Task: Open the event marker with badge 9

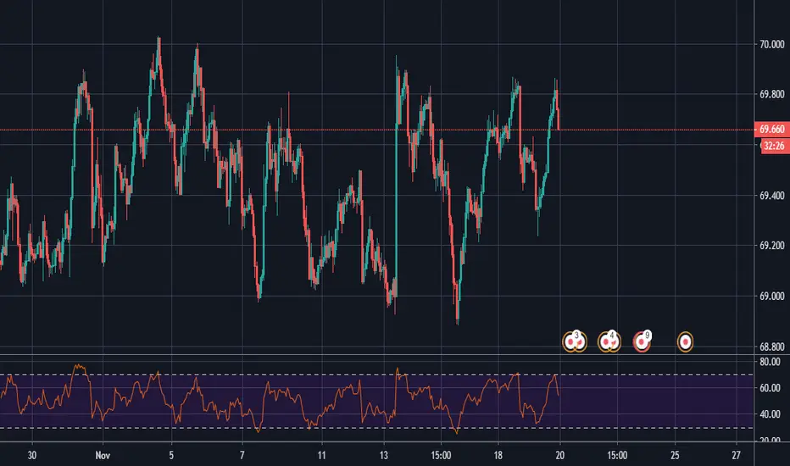Action: pos(643,341)
